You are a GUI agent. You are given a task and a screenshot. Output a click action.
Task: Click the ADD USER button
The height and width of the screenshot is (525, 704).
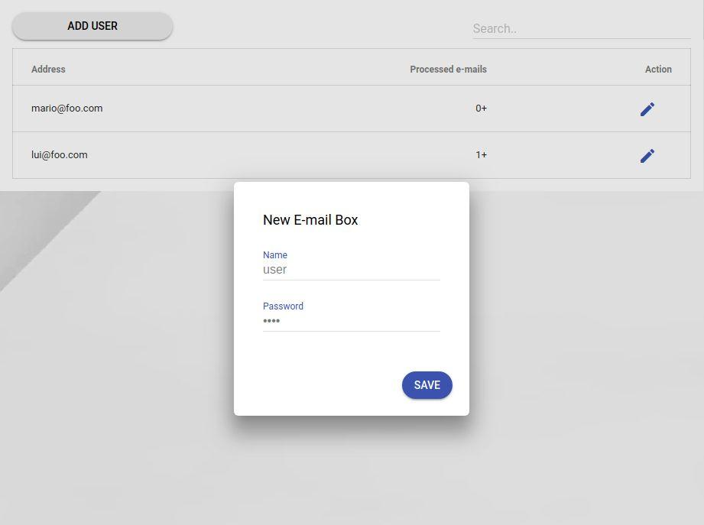(92, 26)
